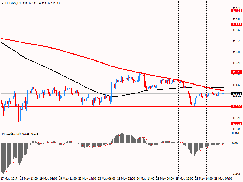Open the chart dropdown triangle beside USDJPY,H1
The height and width of the screenshot is (182, 243).
coord(3,3)
